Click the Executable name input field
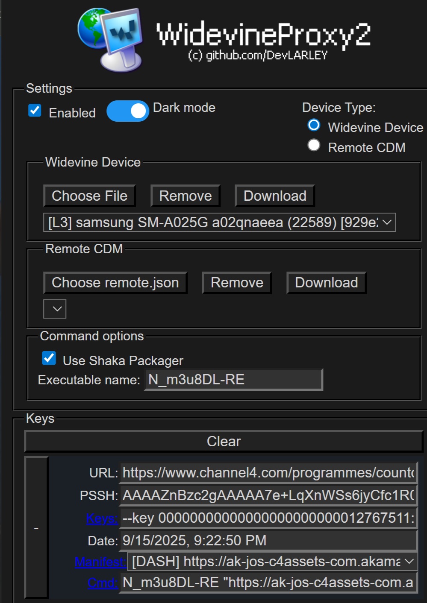Image resolution: width=427 pixels, height=603 pixels. (x=234, y=380)
